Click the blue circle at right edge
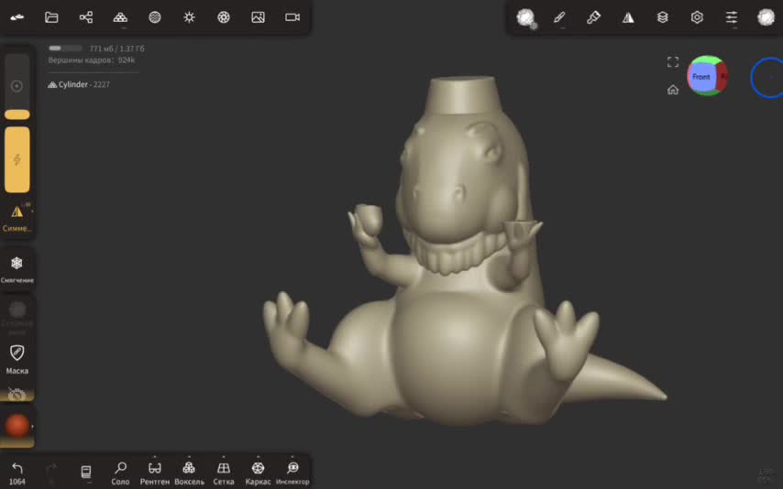 (768, 78)
